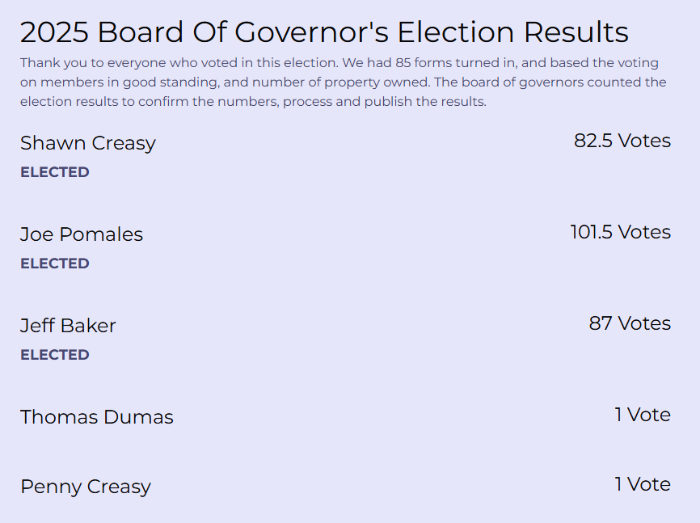Click Penny Creasy's 1 Vote count
Viewport: 700px width, 523px height.
[x=642, y=484]
